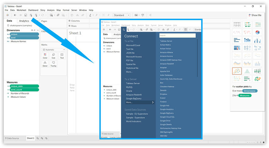Screen dimensions: 269x148
Task: Open the Dashboard menu
Action: (33, 10)
